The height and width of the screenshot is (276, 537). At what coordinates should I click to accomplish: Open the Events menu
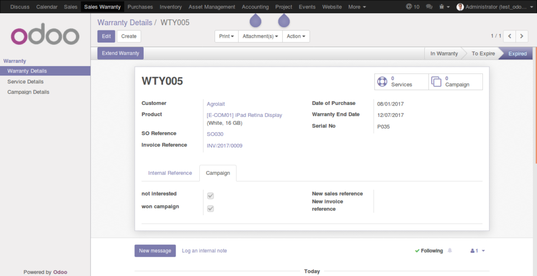307,6
